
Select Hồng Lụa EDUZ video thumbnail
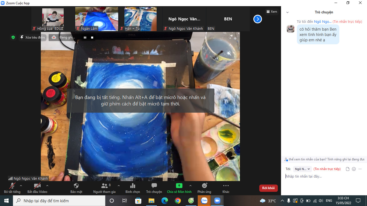coord(53,19)
